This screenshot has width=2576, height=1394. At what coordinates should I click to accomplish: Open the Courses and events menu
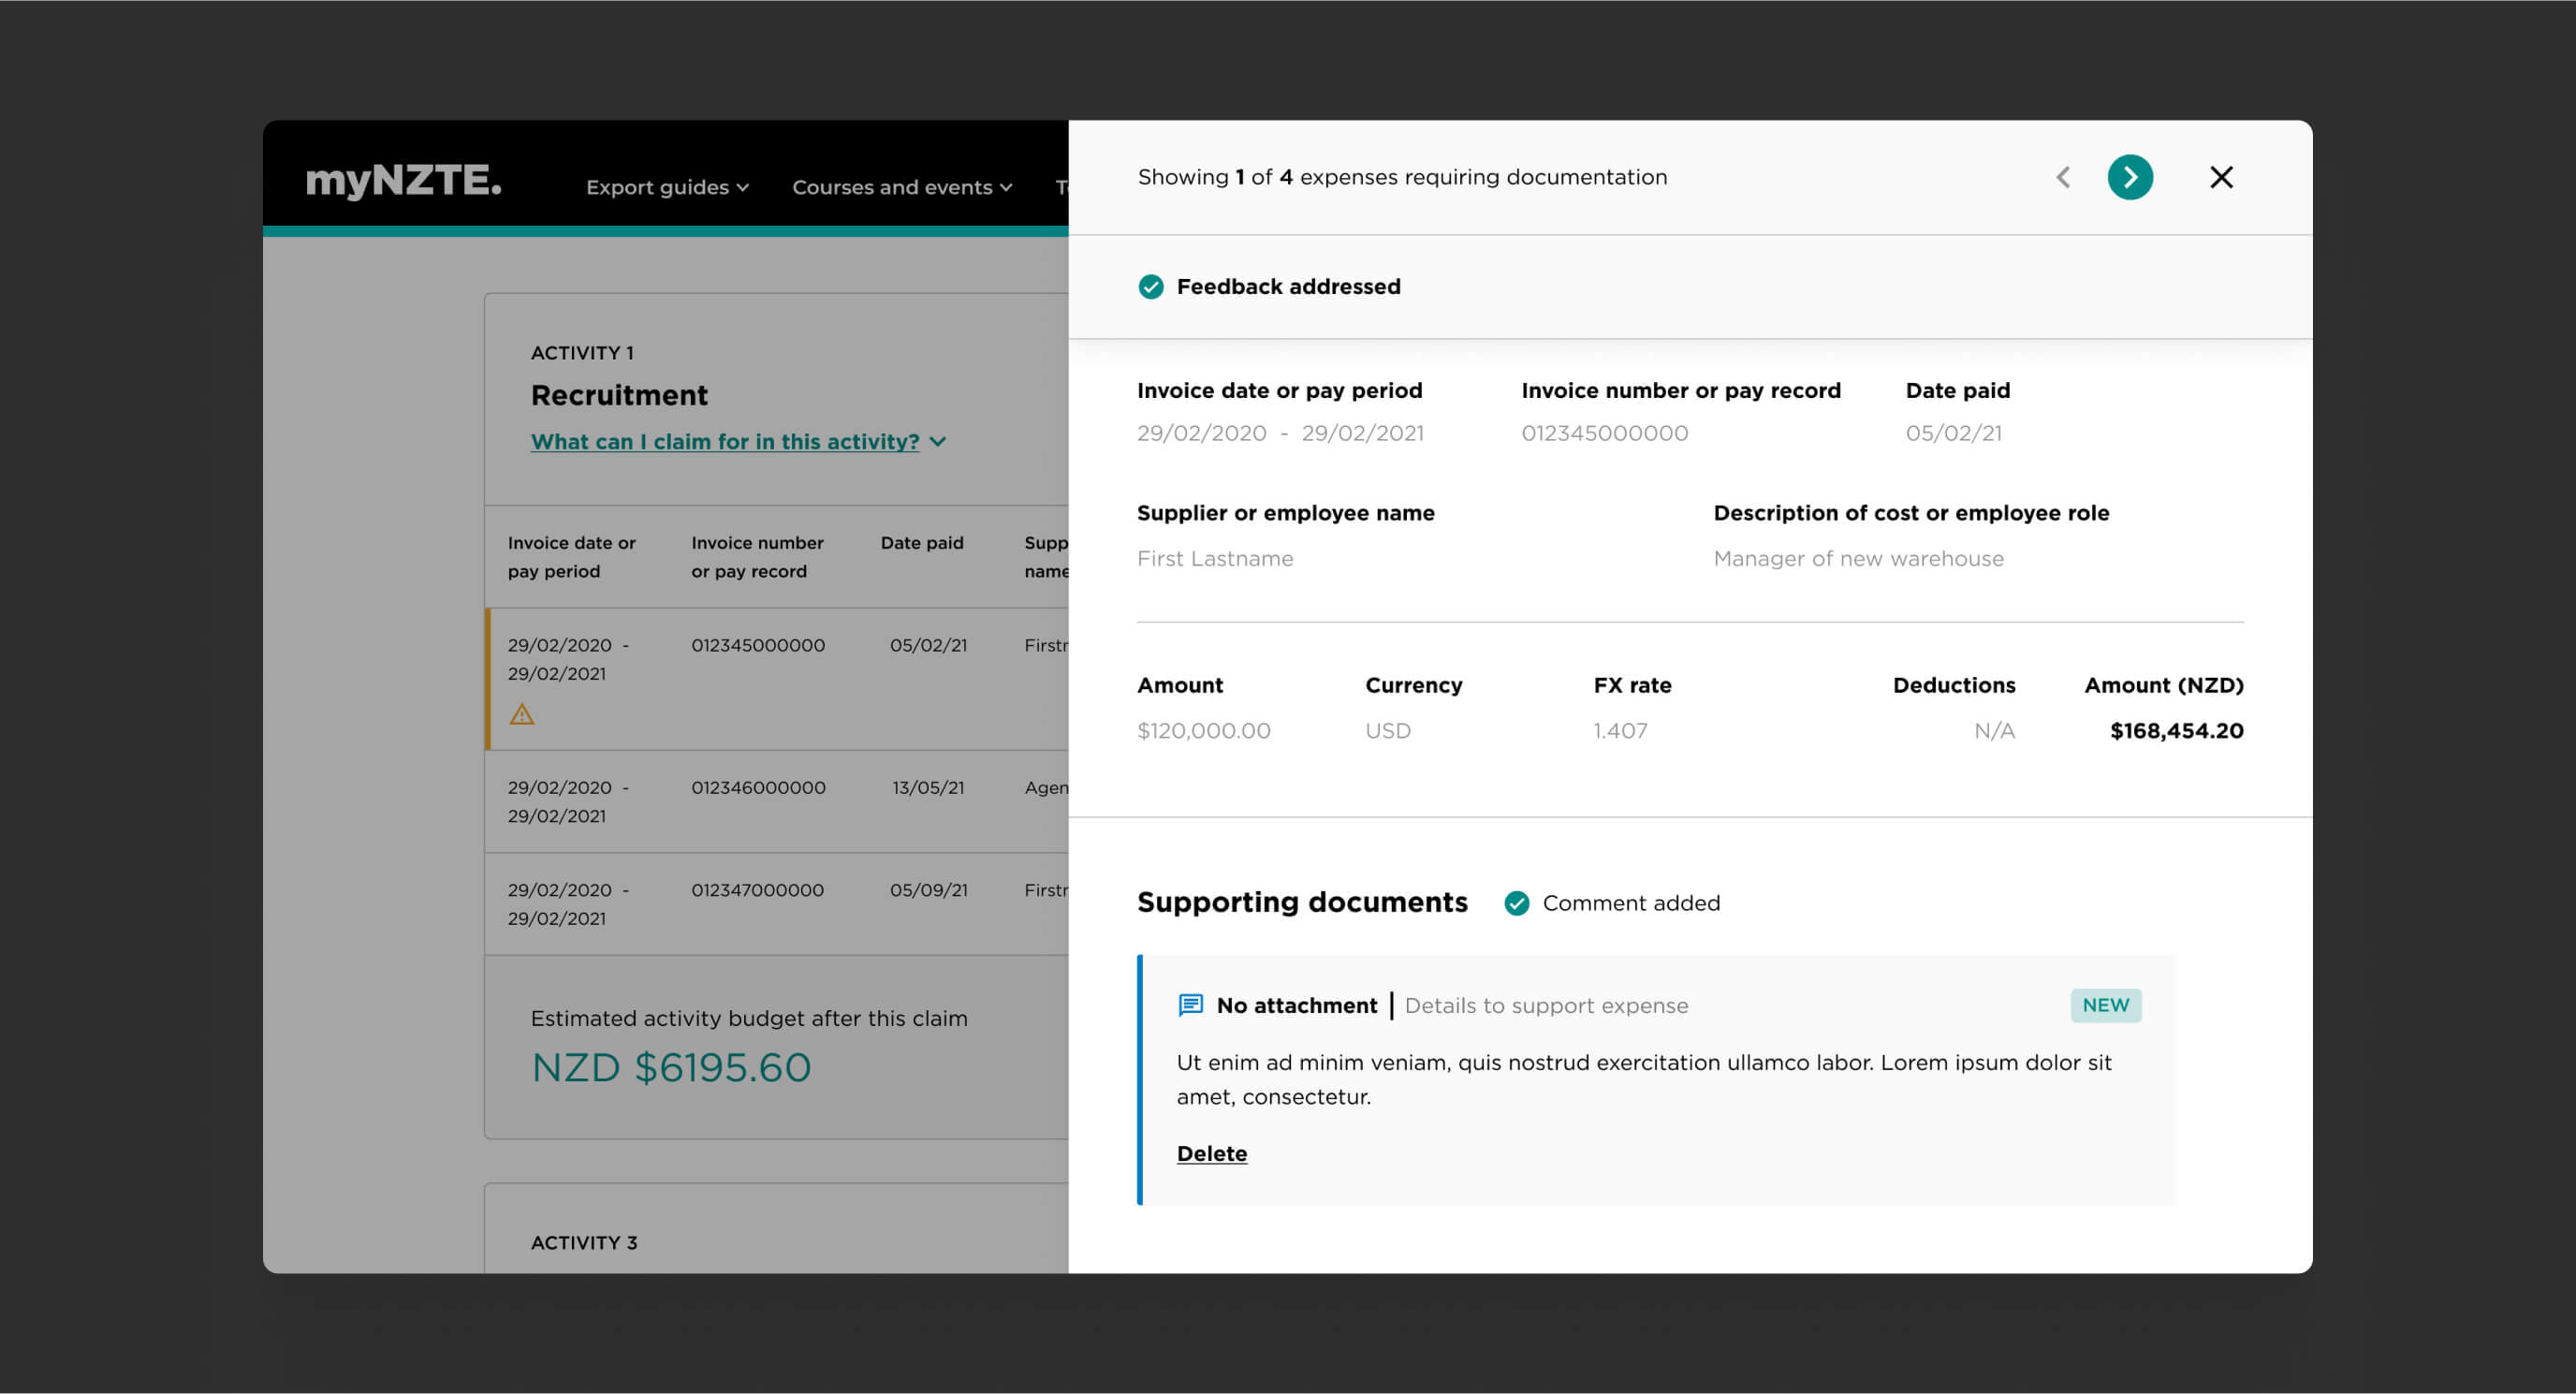pyautogui.click(x=902, y=187)
